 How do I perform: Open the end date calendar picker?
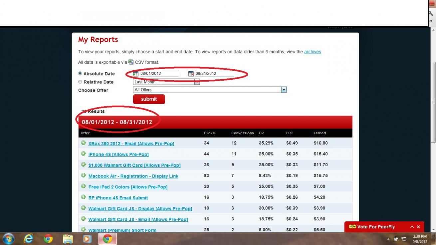191,73
